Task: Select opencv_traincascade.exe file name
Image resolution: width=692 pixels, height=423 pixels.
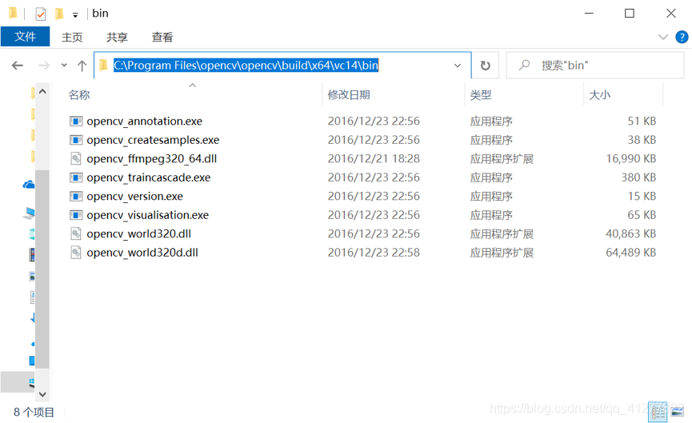Action: point(148,178)
